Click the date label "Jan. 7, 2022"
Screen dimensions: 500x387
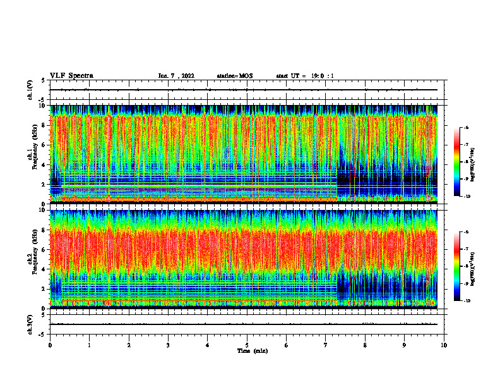pyautogui.click(x=176, y=76)
